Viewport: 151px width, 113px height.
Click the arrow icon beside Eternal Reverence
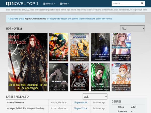point(7,103)
